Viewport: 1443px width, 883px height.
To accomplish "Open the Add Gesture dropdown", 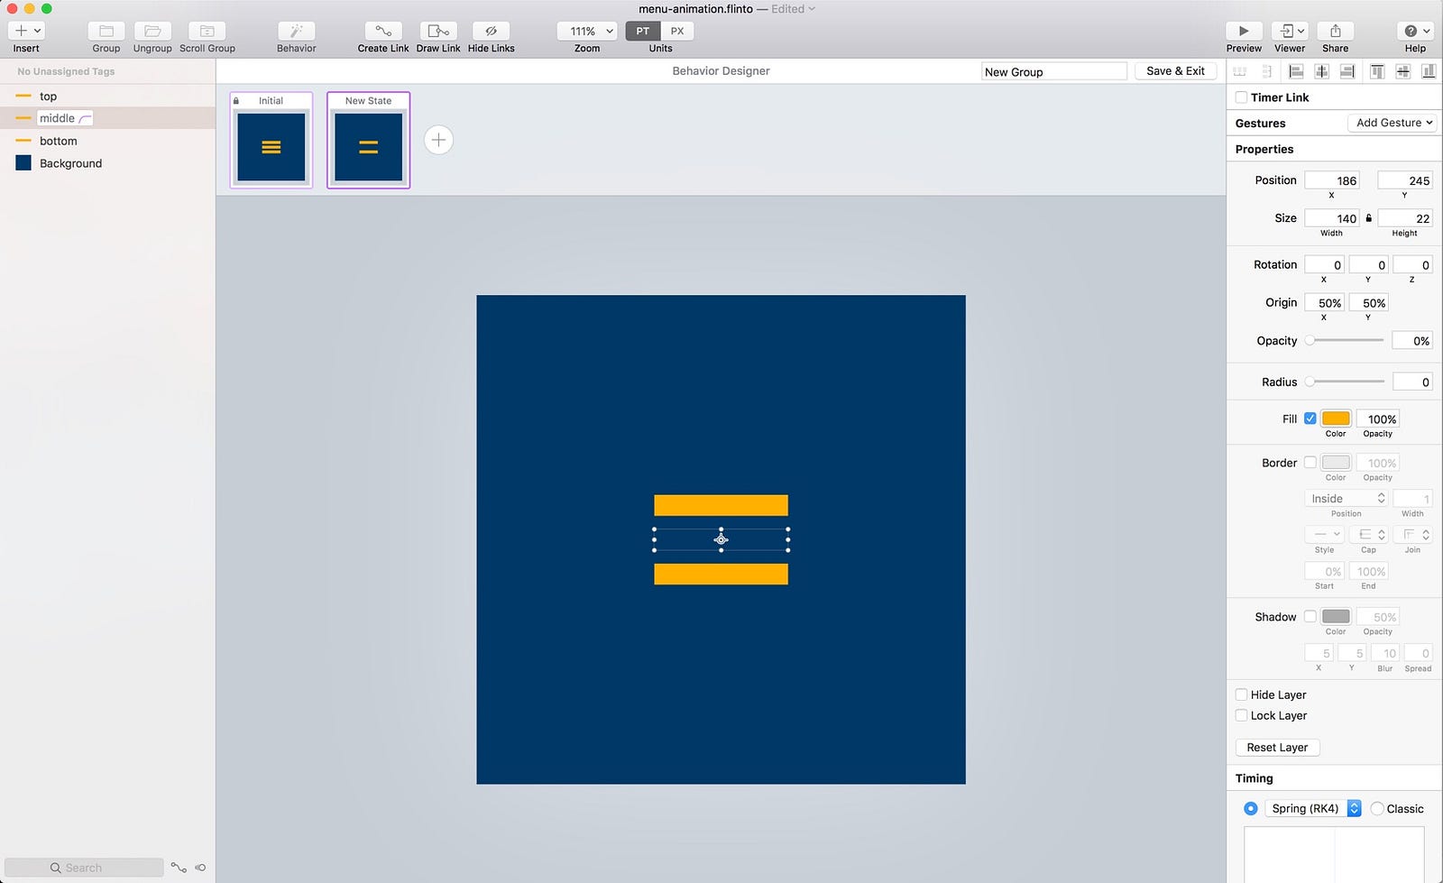I will tap(1393, 123).
